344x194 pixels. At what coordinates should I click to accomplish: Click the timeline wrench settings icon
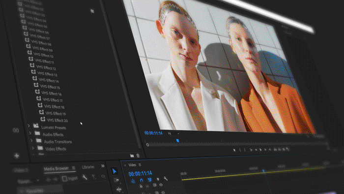click(x=166, y=179)
